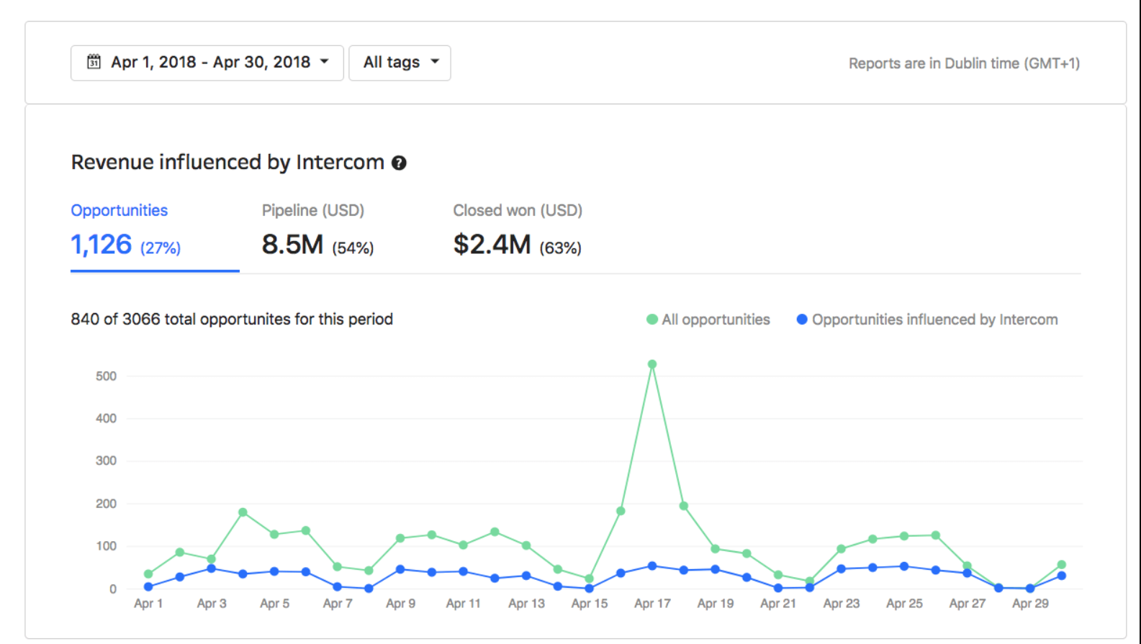
Task: Click the help question mark icon
Action: [x=399, y=163]
